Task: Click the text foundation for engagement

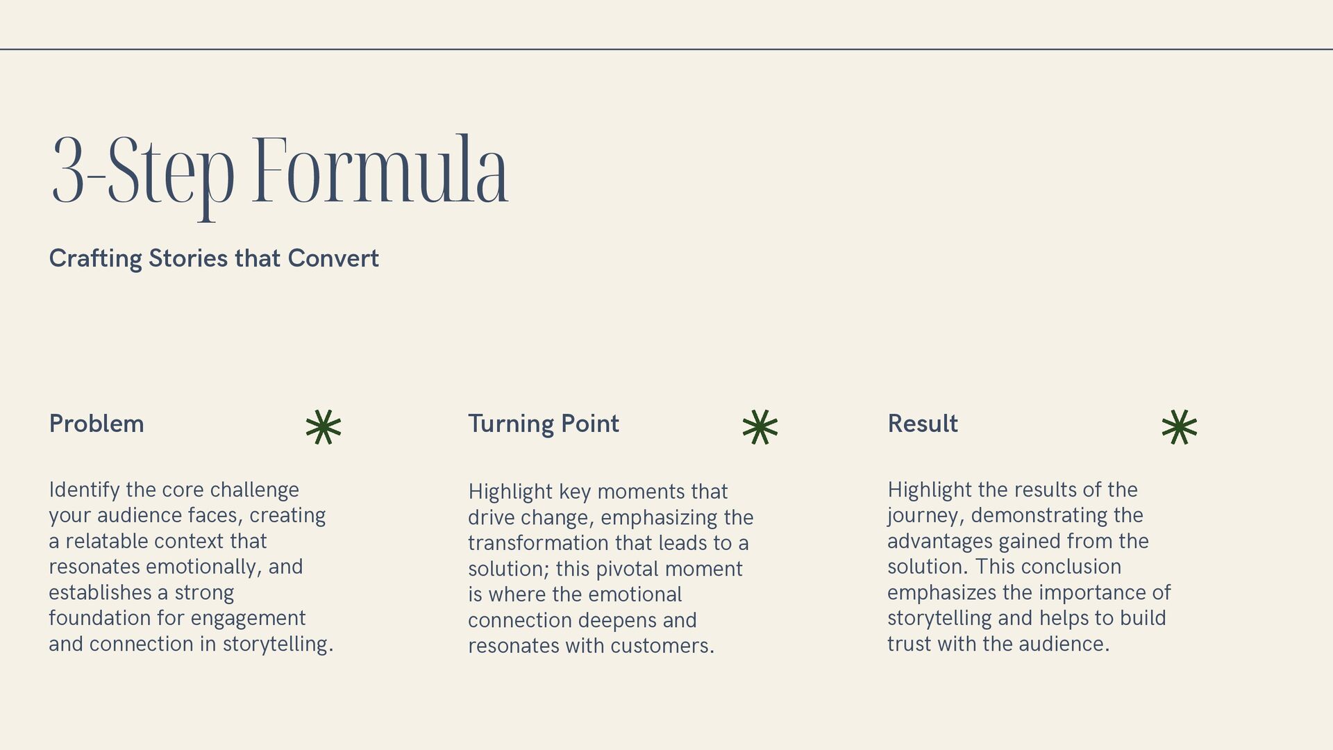Action: tap(177, 618)
